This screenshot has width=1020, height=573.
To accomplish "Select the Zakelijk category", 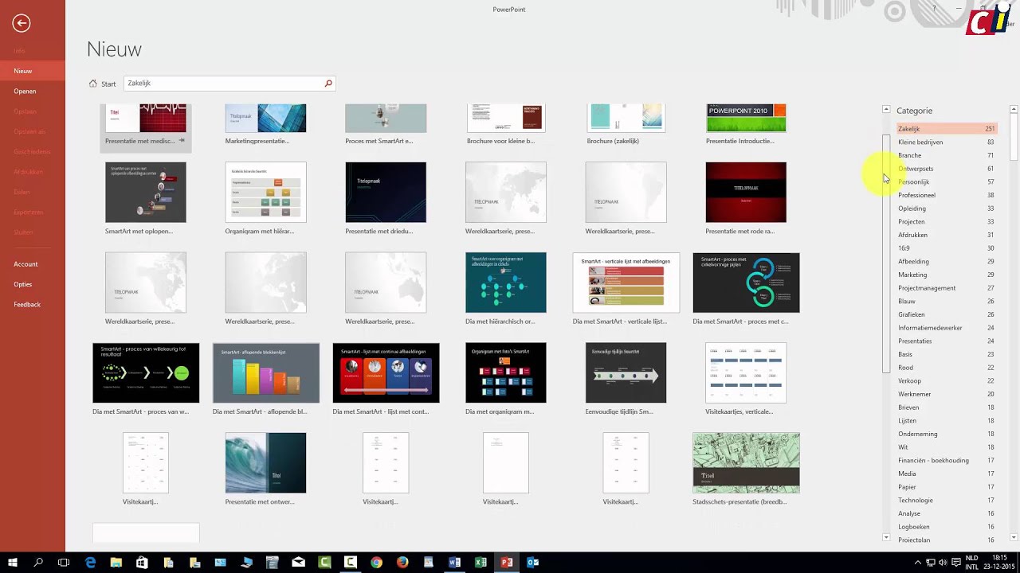I will pyautogui.click(x=946, y=129).
